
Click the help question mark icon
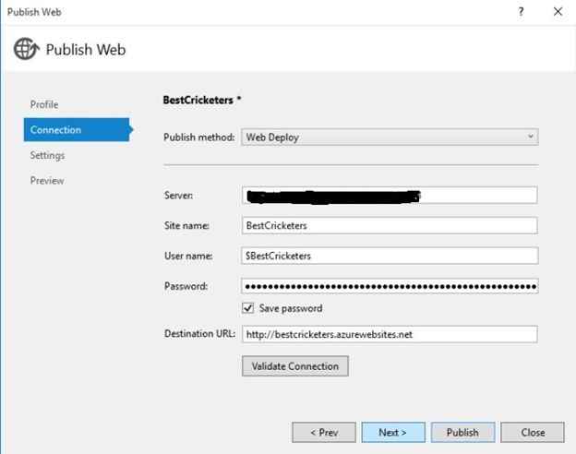click(x=521, y=12)
